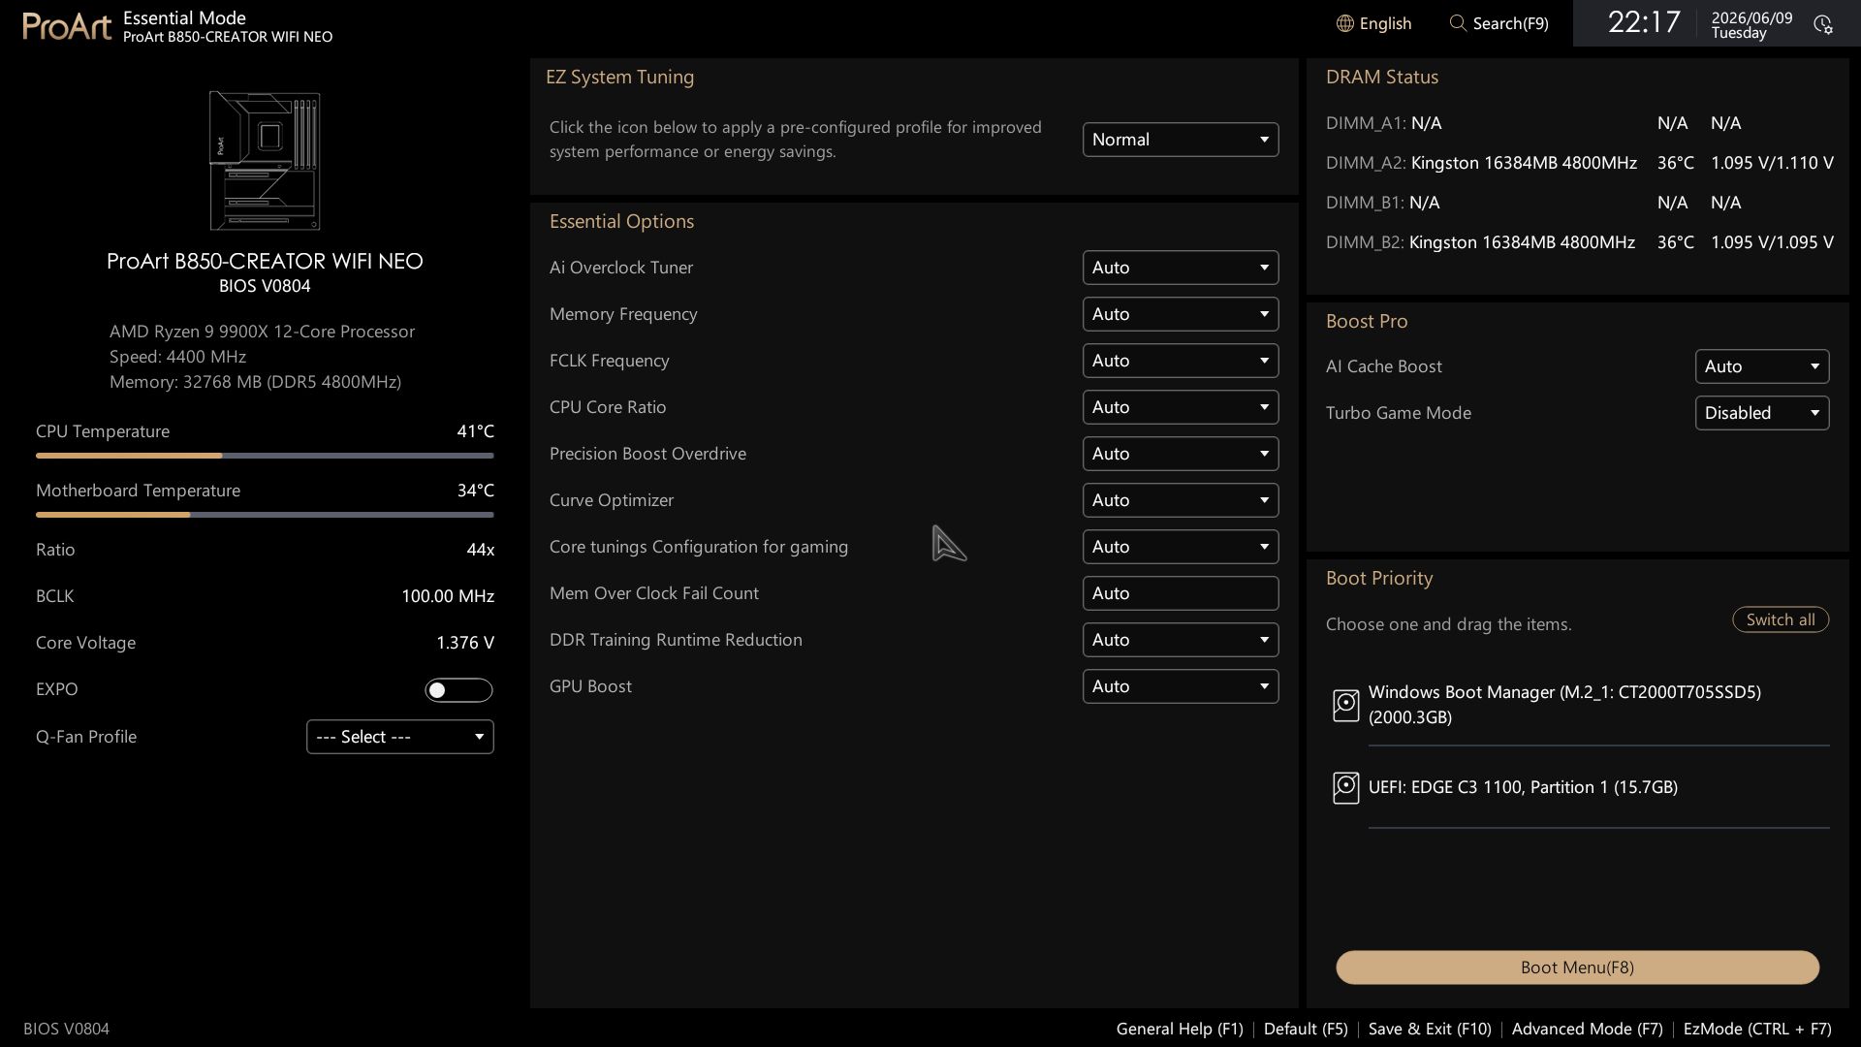Click the DIMM_B2 Kingston memory entry
1861x1047 pixels.
pyautogui.click(x=1580, y=242)
